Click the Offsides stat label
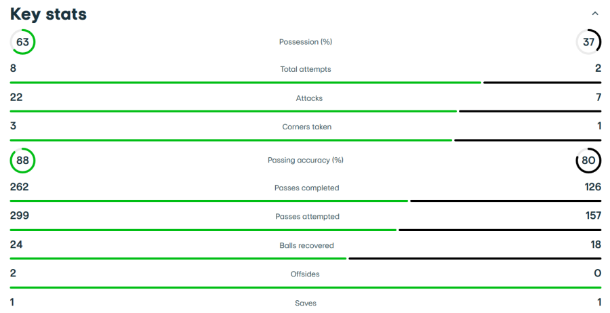Image resolution: width=610 pixels, height=313 pixels. click(x=305, y=274)
